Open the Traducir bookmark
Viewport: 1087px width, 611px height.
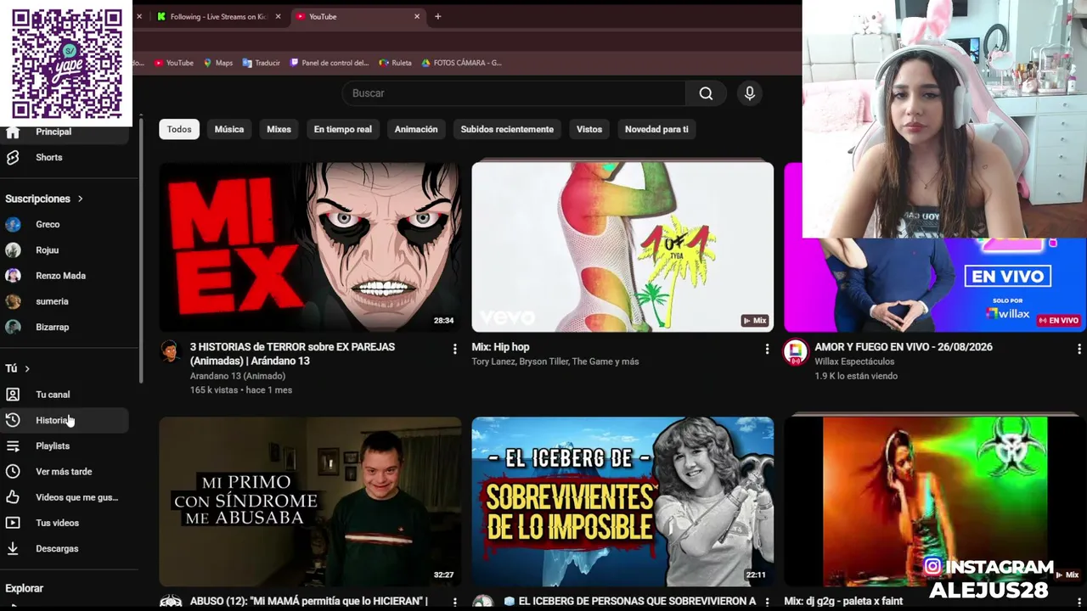(x=261, y=63)
